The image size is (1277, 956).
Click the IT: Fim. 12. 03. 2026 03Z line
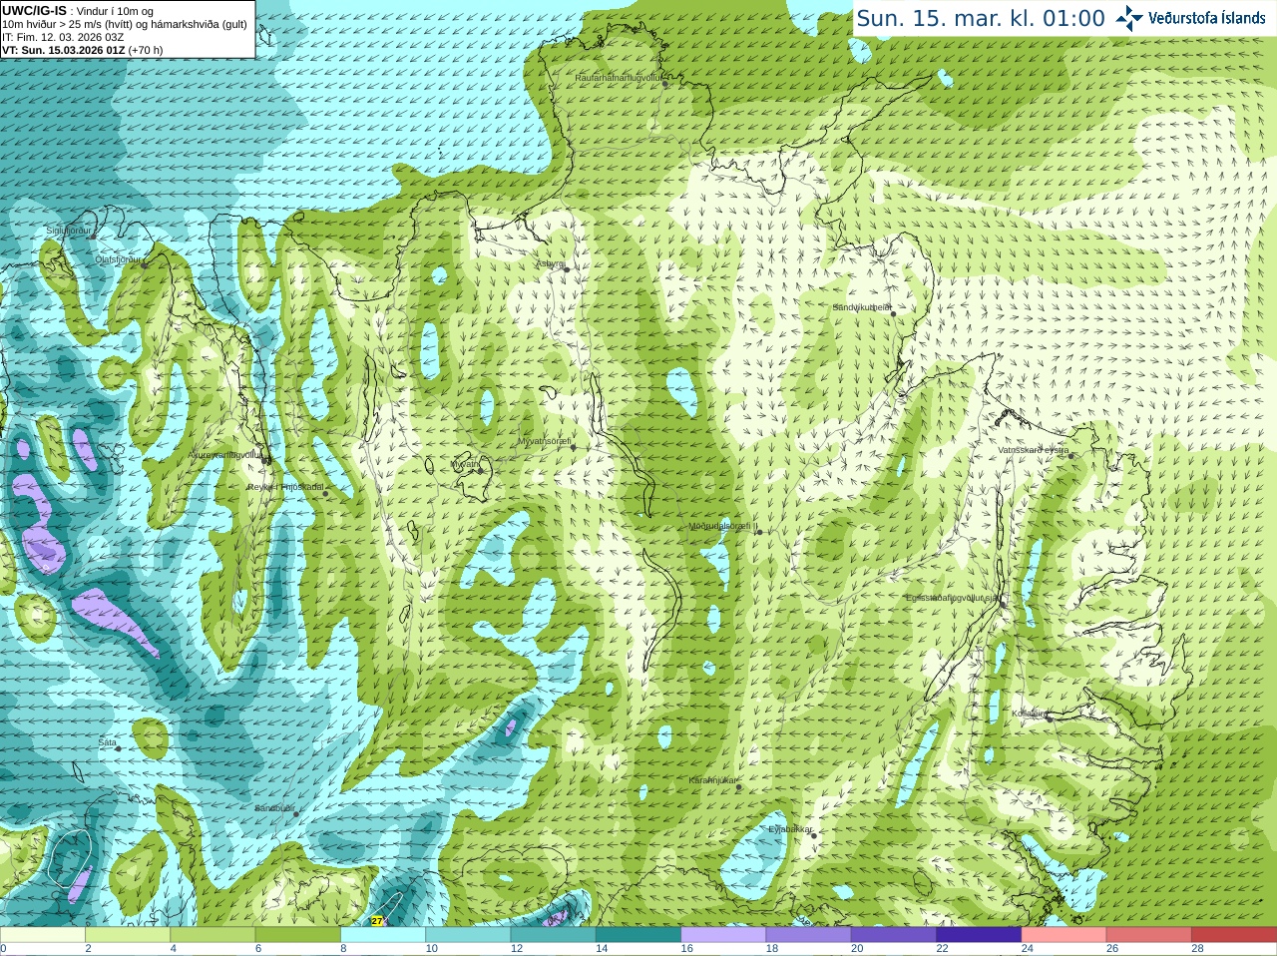(63, 37)
